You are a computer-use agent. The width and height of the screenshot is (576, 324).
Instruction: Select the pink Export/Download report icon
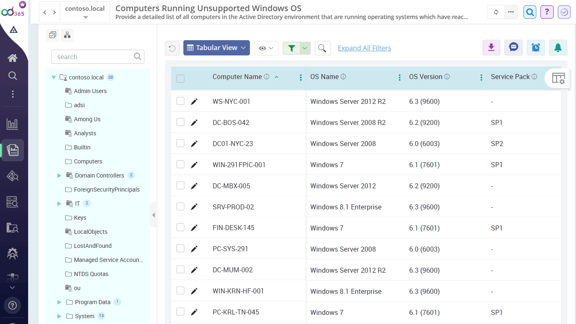click(491, 47)
